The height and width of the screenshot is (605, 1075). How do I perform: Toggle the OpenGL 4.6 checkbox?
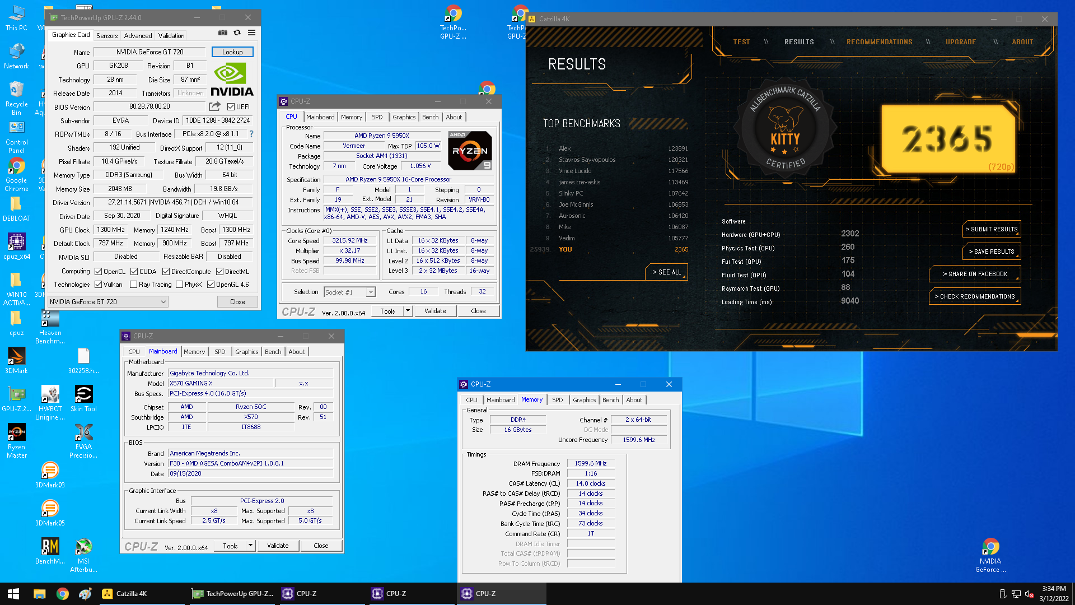point(211,285)
